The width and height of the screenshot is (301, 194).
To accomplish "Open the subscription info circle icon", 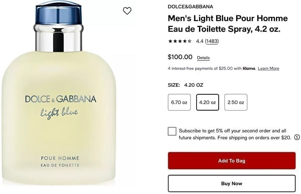I will coord(297,137).
